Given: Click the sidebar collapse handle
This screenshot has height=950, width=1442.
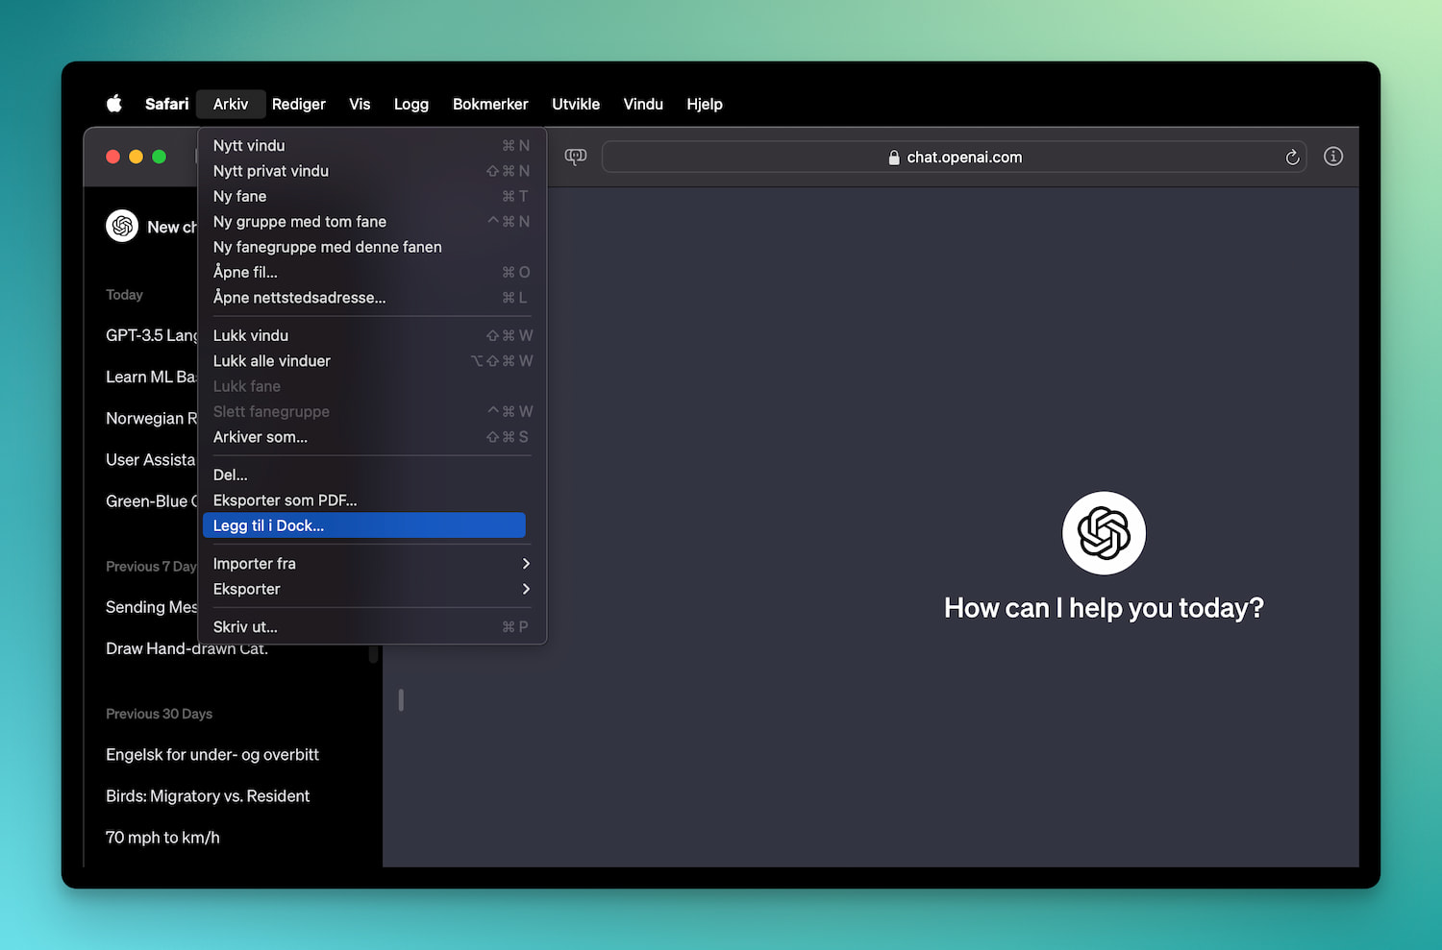Looking at the screenshot, I should point(401,700).
